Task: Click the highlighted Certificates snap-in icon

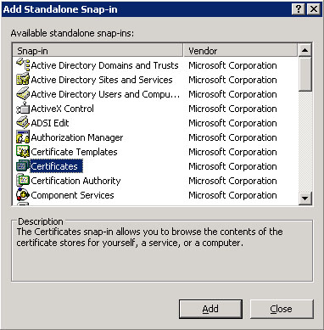Action: click(x=23, y=166)
